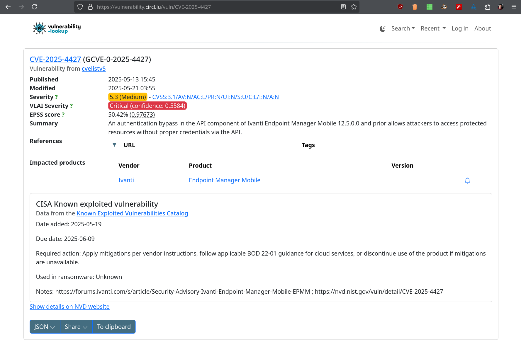Click the published date 2025-05-13 15:45

(x=132, y=79)
